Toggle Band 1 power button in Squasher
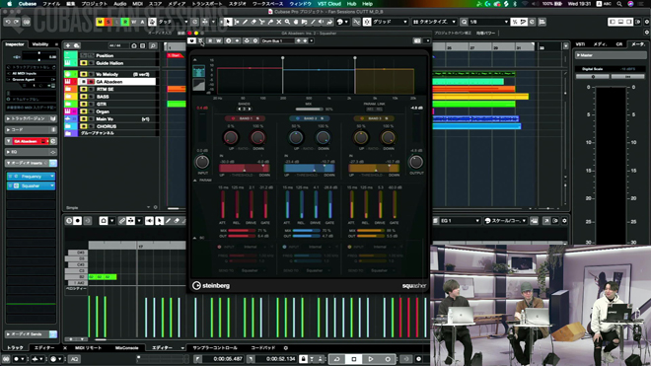 tap(233, 118)
